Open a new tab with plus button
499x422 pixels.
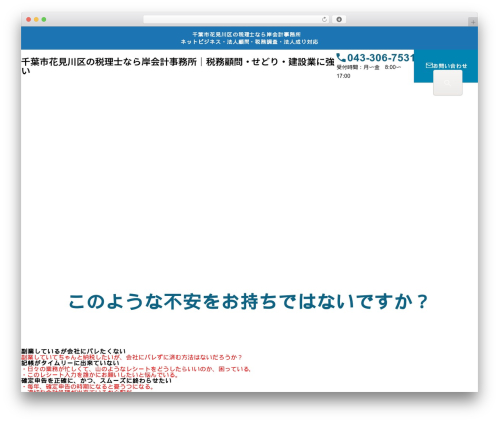[x=473, y=22]
